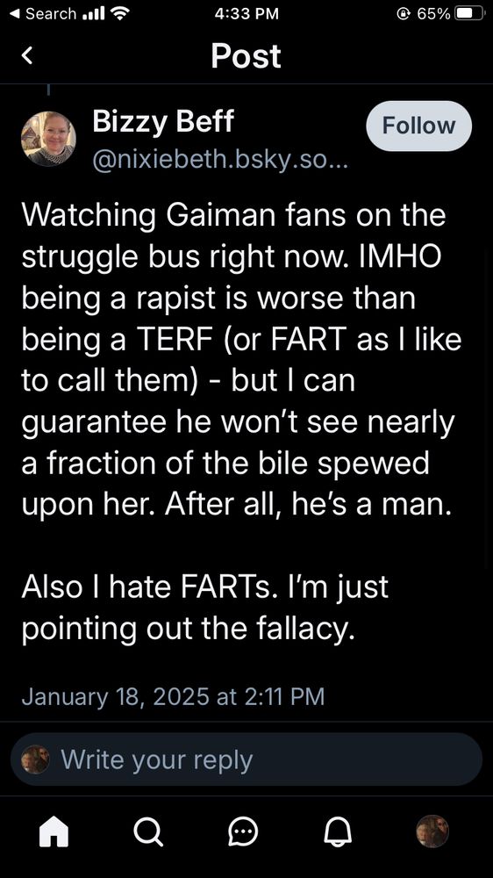
Task: Open the @nixiebeth.bsky.so handle
Action: pos(220,162)
